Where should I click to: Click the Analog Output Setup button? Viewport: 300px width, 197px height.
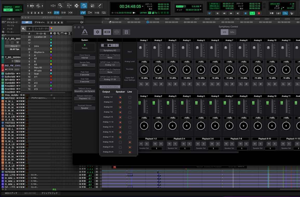[110, 87]
